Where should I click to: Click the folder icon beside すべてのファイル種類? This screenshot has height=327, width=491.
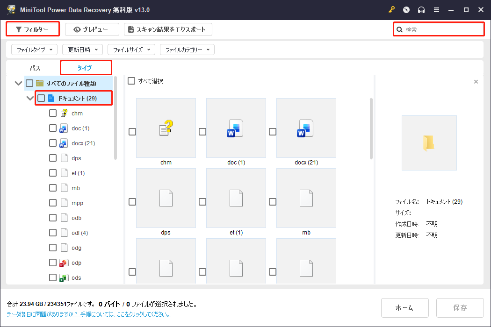40,83
